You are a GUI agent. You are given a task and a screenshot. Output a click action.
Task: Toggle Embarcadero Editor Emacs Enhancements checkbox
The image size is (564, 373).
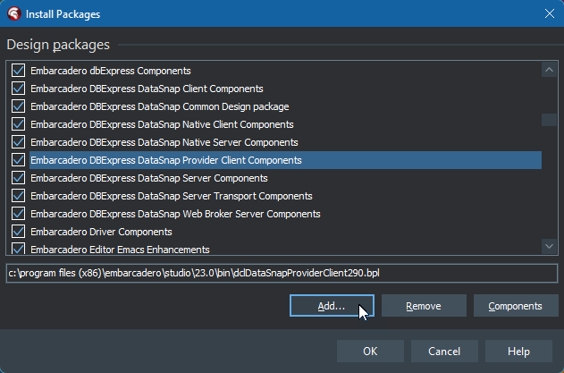tap(19, 249)
